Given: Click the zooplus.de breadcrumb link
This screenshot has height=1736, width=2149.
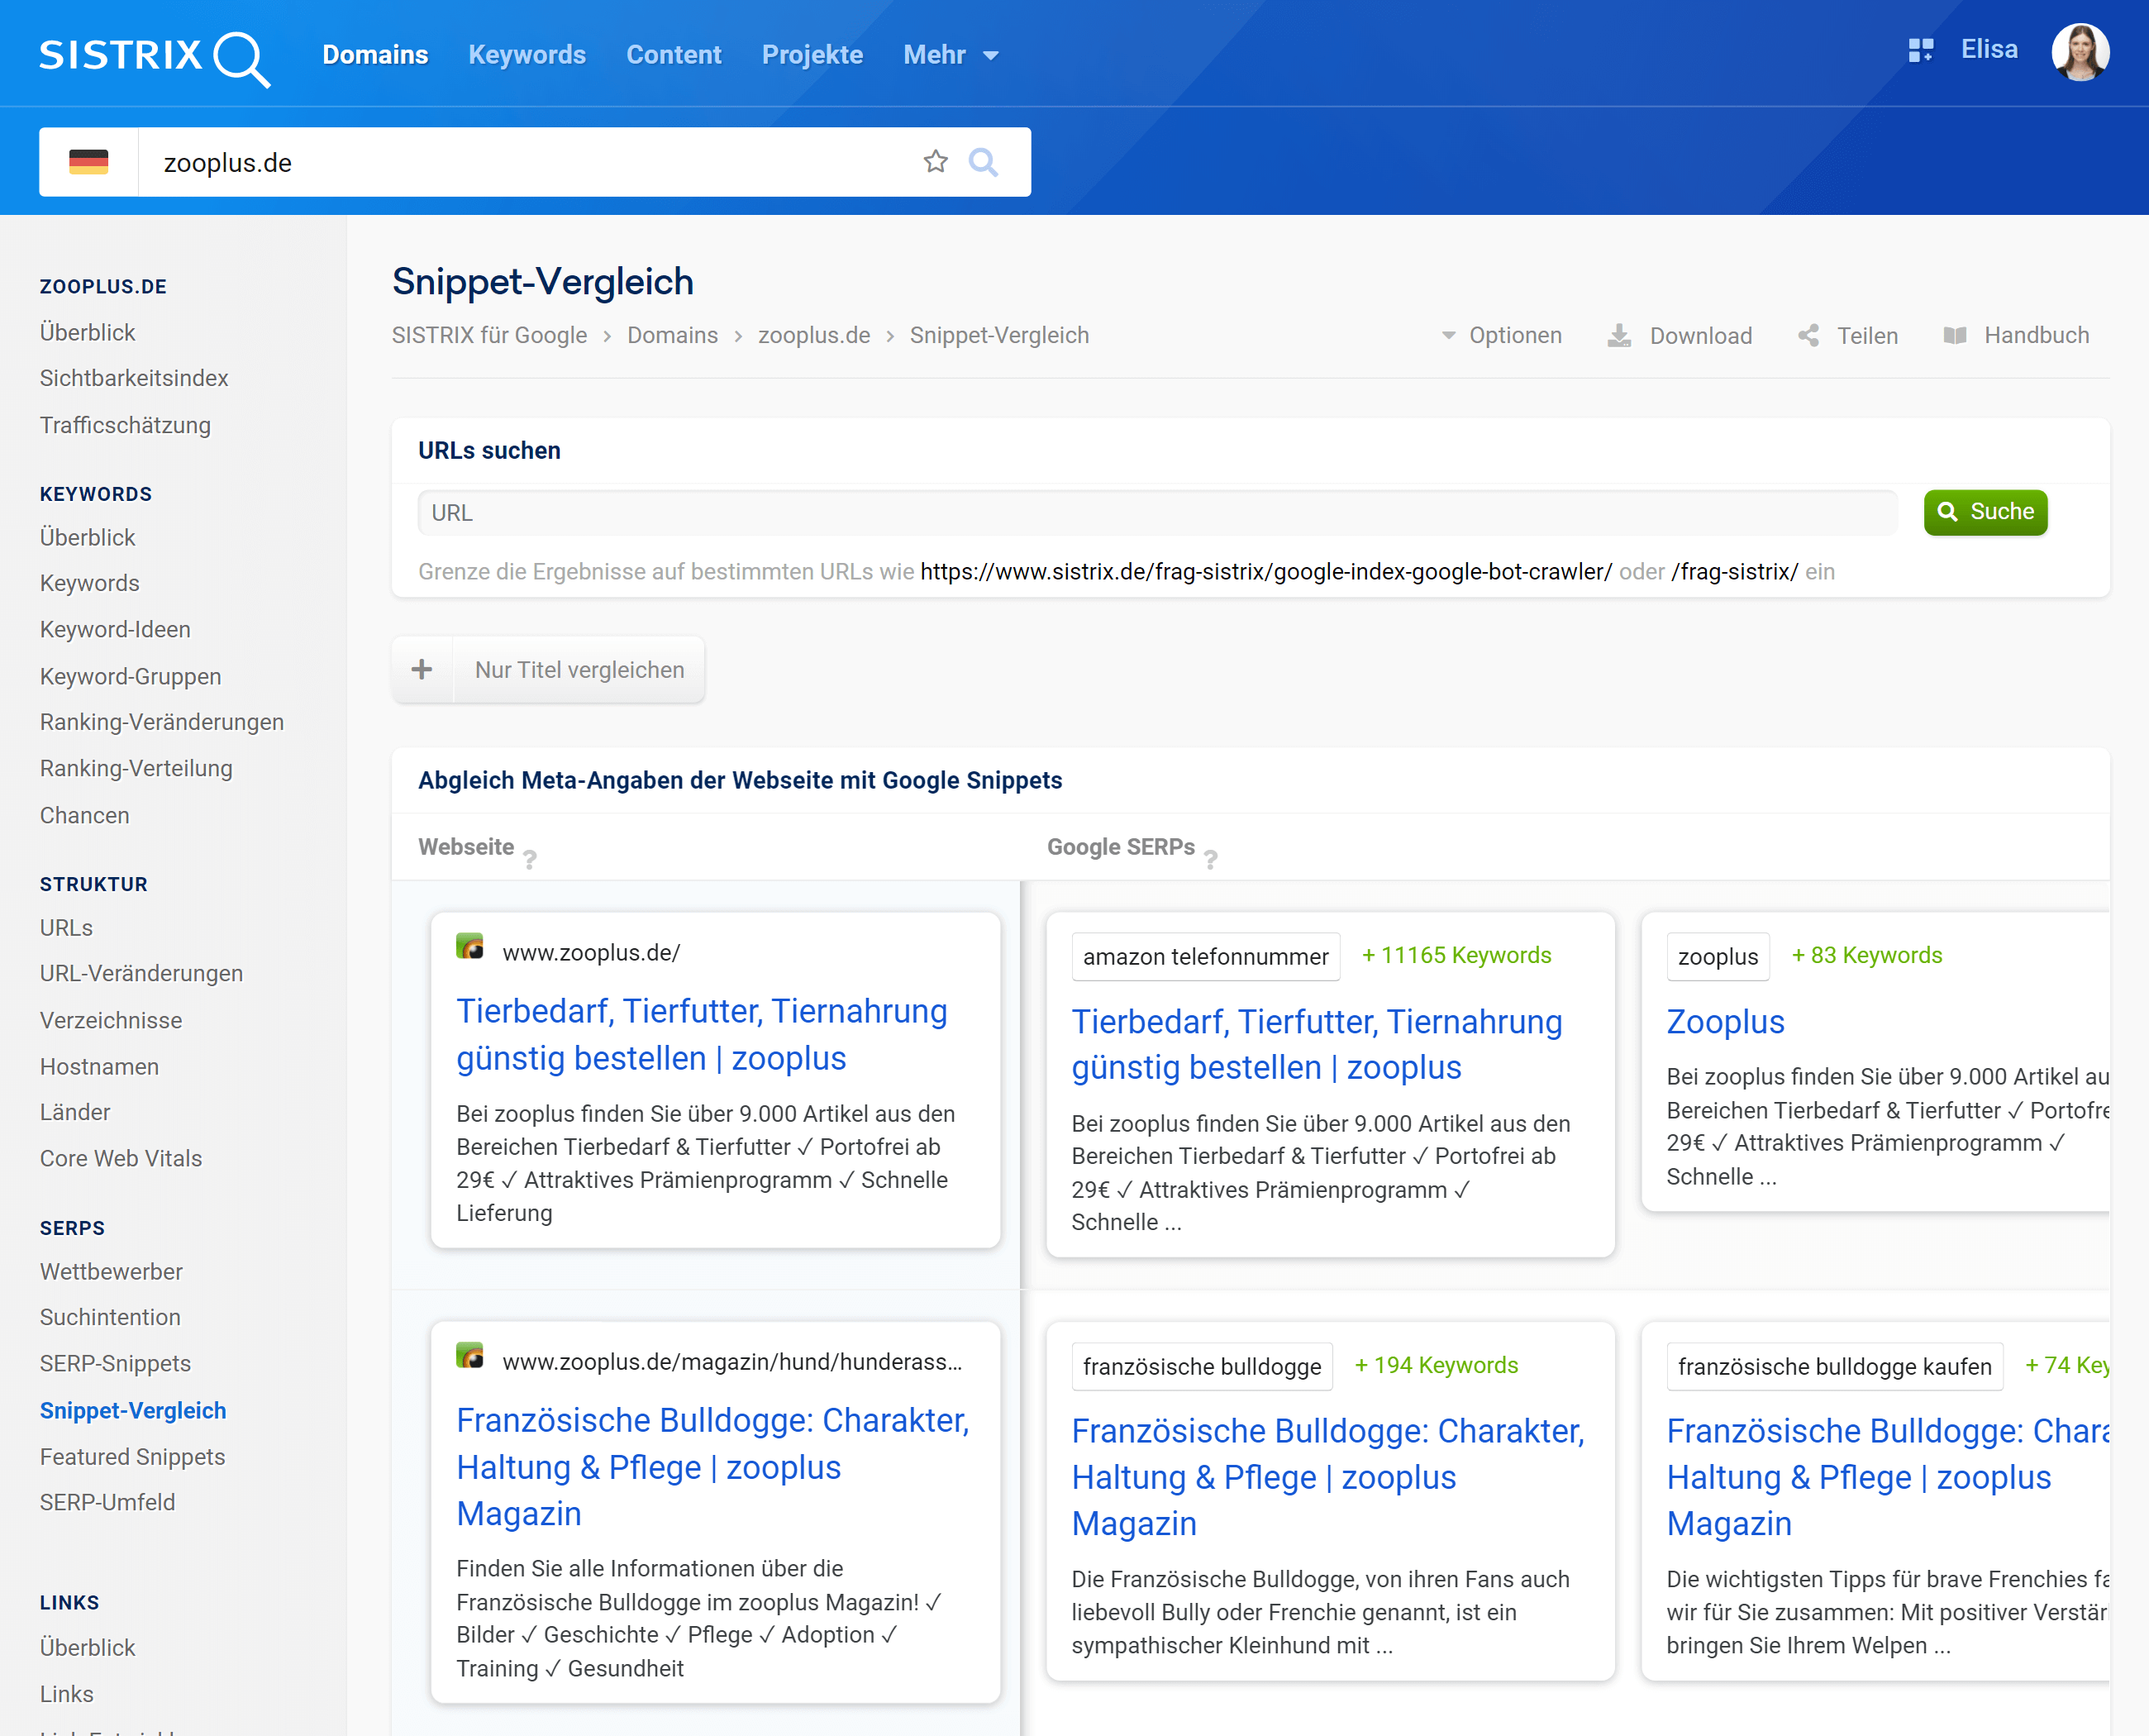Looking at the screenshot, I should point(814,336).
